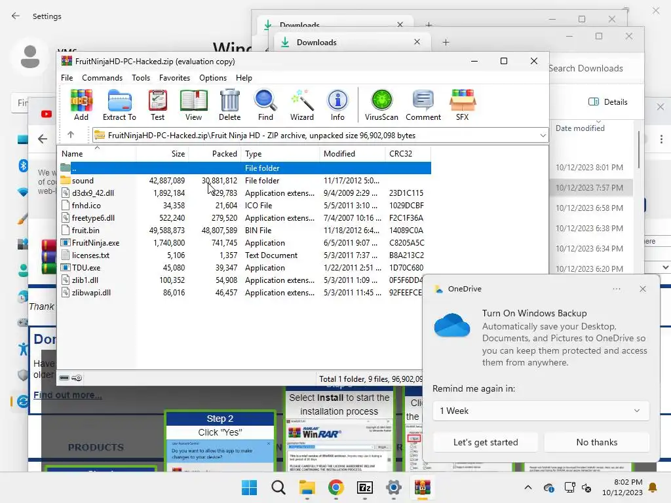Click the drive icon in WinRAR status bar
The height and width of the screenshot is (503, 671).
[64, 378]
